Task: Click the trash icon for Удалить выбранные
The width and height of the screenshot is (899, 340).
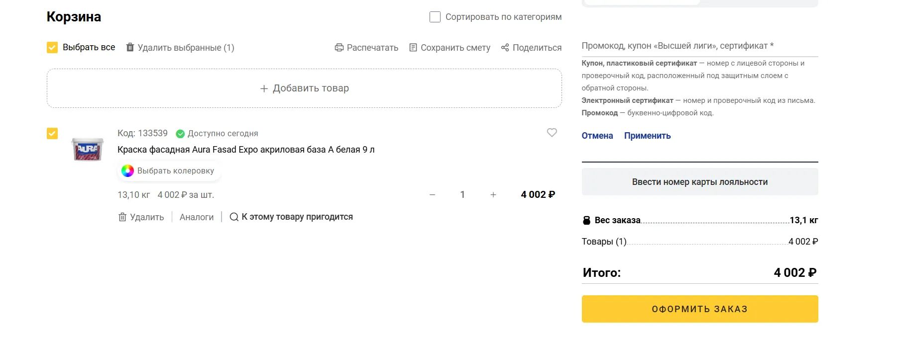Action: [x=130, y=47]
